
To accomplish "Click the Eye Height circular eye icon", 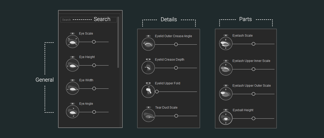I will [x=72, y=65].
